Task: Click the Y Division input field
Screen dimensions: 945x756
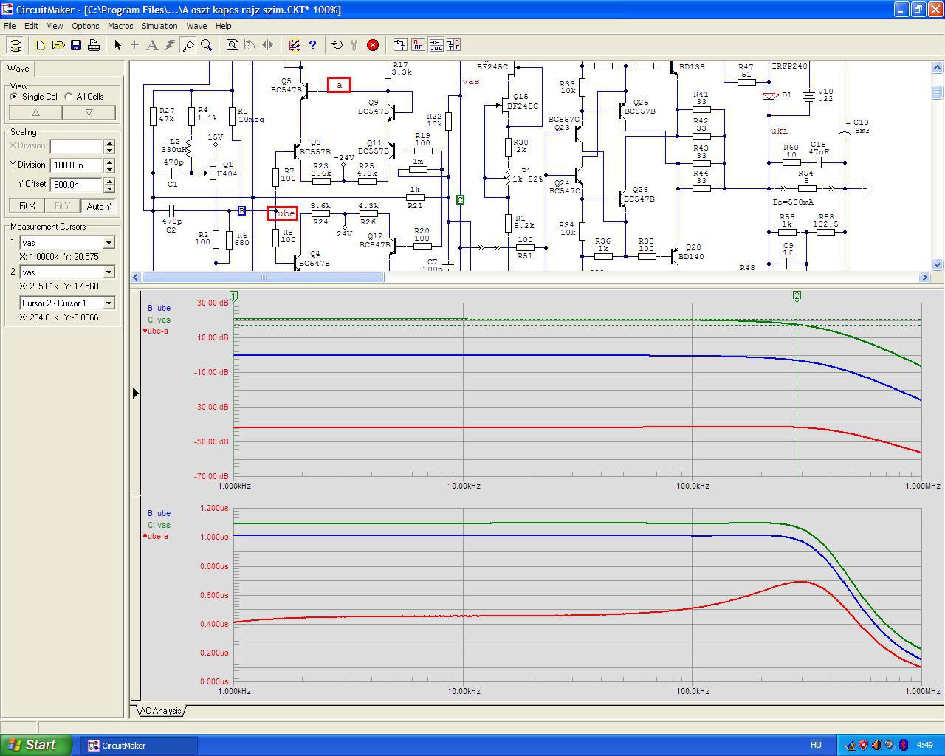Action: point(76,165)
